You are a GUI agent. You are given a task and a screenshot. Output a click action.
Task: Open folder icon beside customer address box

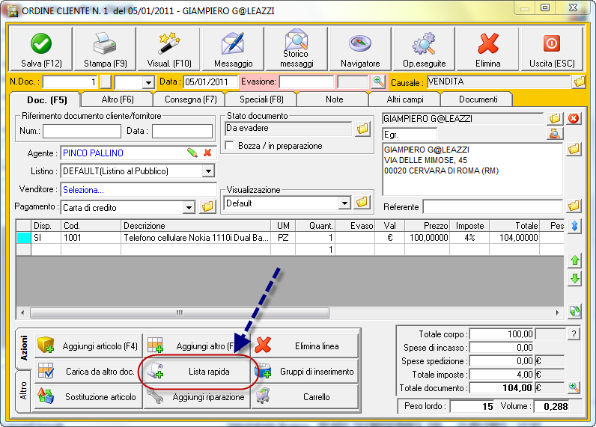coord(574,149)
